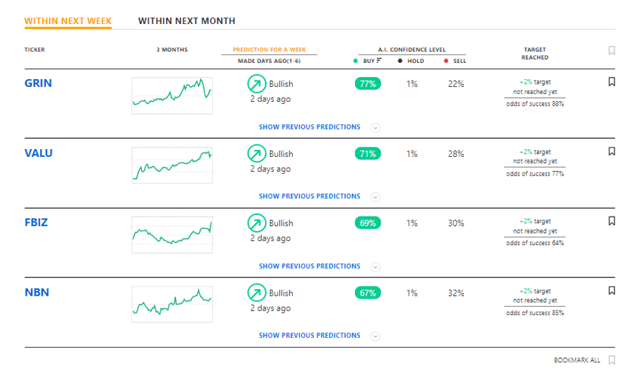Expand previous predictions for NBN

click(x=375, y=336)
